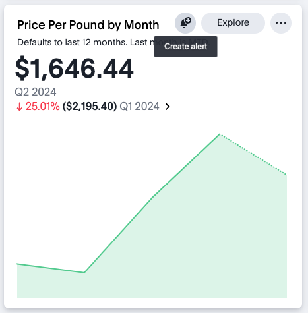308x313 pixels.
Task: Click the red down arrow trend icon
Action: coord(20,107)
